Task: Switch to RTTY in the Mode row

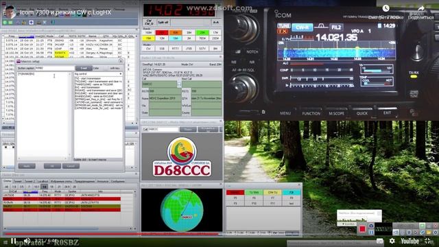Action: 176,49
